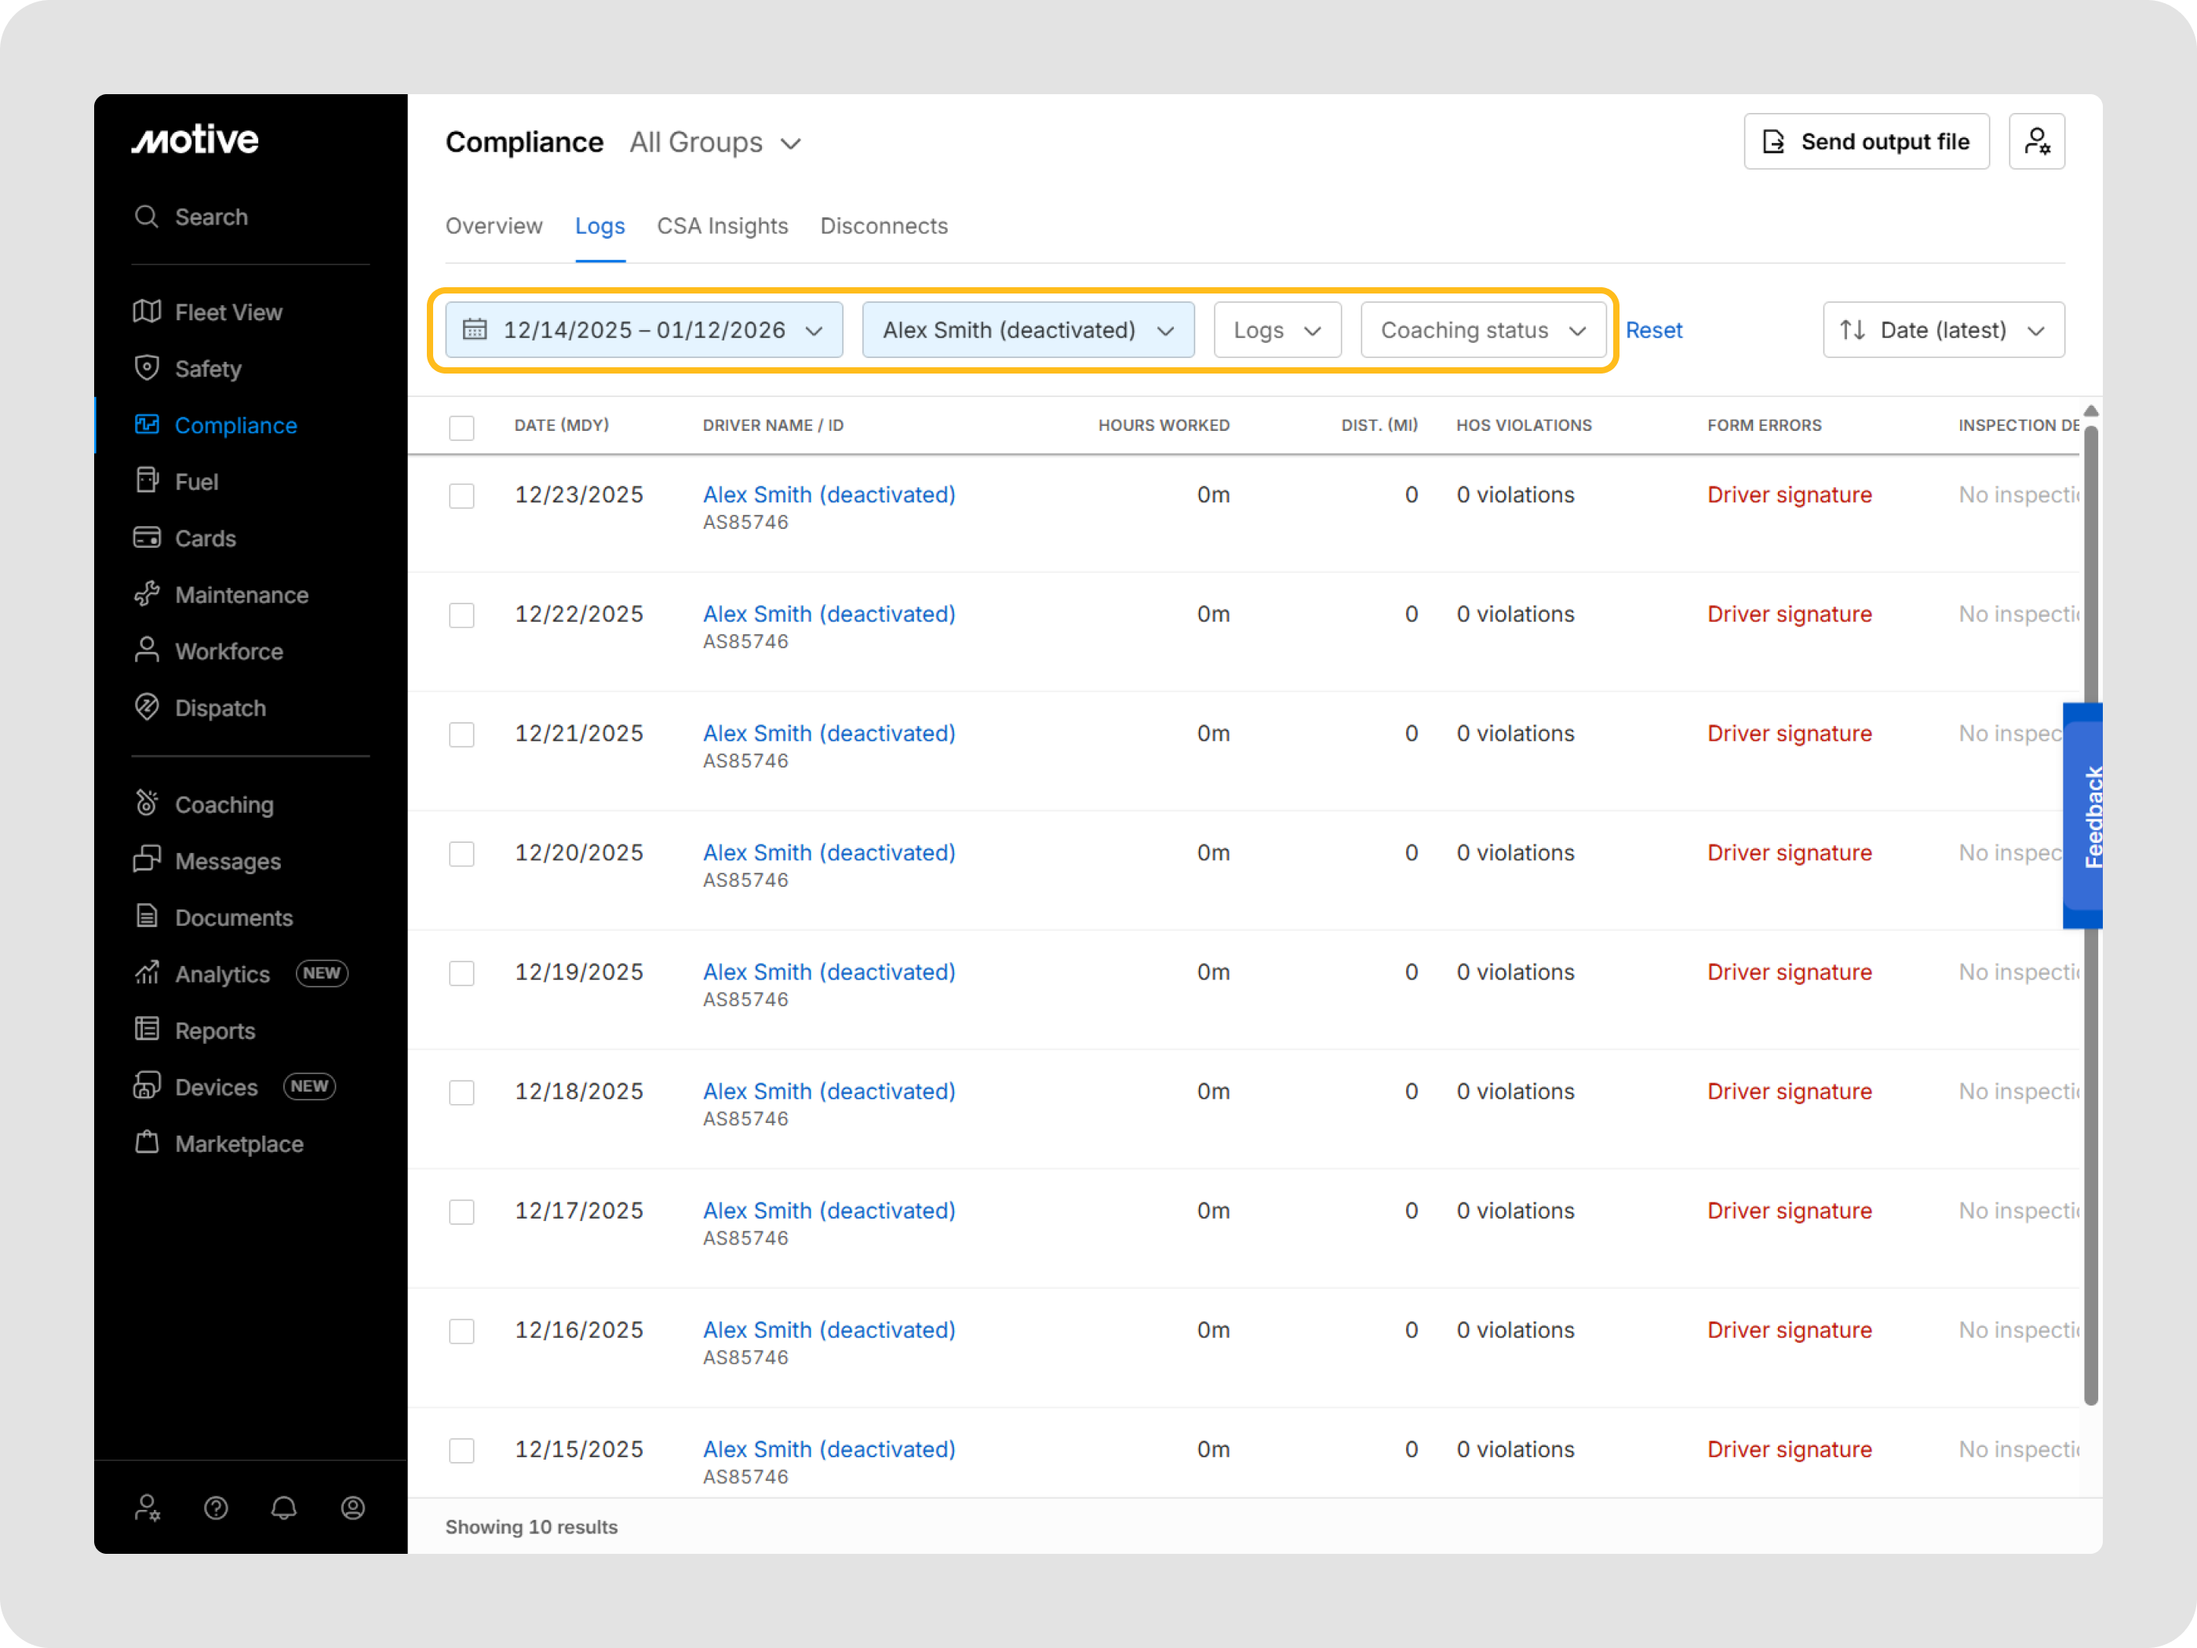
Task: Go to the Disconnects tab
Action: [x=884, y=227]
